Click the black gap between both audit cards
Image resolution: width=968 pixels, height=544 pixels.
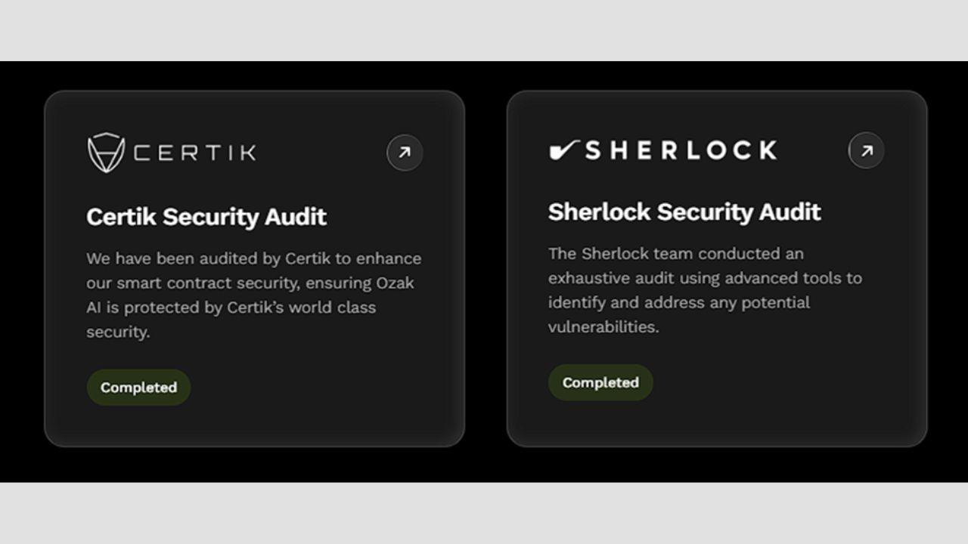pyautogui.click(x=486, y=268)
